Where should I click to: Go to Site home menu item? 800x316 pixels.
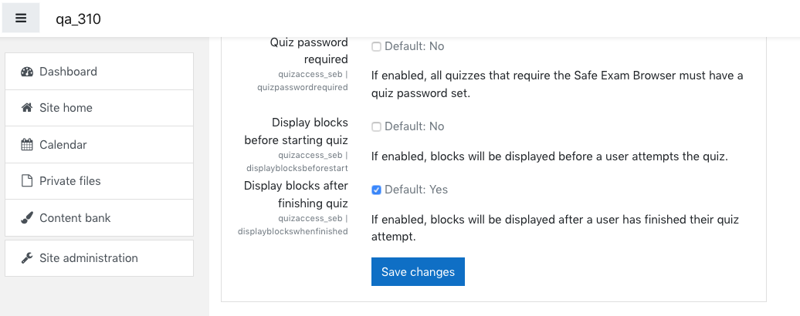pyautogui.click(x=100, y=108)
